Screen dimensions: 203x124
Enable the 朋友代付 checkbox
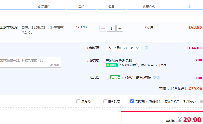[78, 102]
